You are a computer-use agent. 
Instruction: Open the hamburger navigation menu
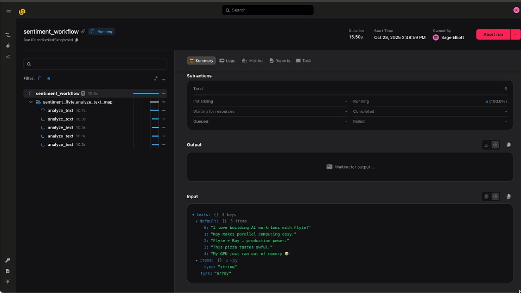pos(9,11)
